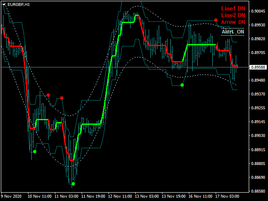Click the Line1 DN label
The image size is (268, 201).
pos(233,8)
